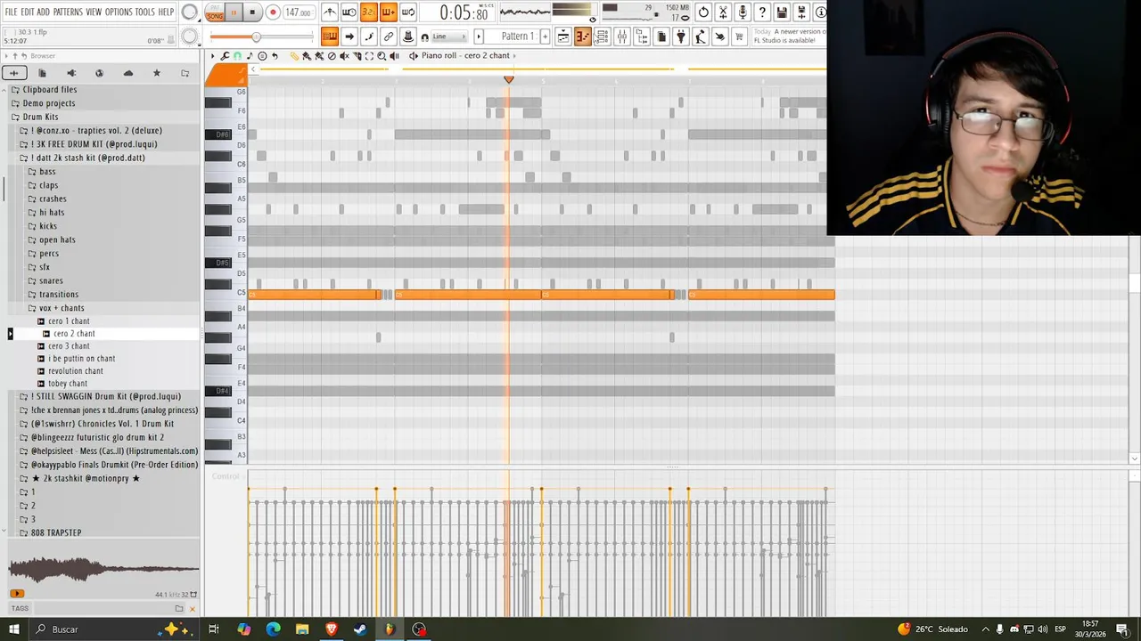This screenshot has height=641, width=1141.
Task: Open the piano roll wrench tools menu
Action: [x=226, y=56]
